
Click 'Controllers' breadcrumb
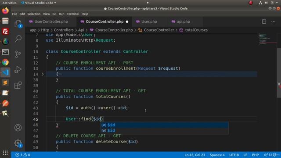coord(64,30)
